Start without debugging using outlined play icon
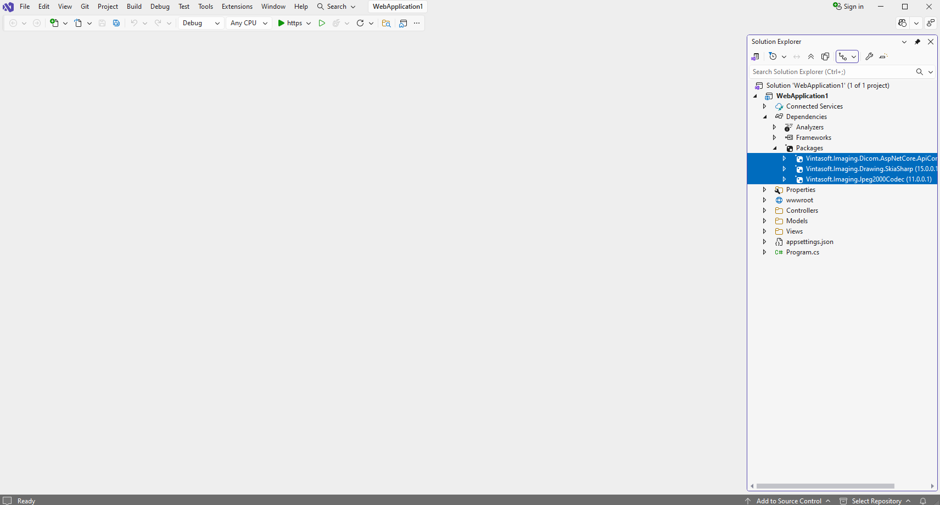This screenshot has width=940, height=505. (x=322, y=23)
